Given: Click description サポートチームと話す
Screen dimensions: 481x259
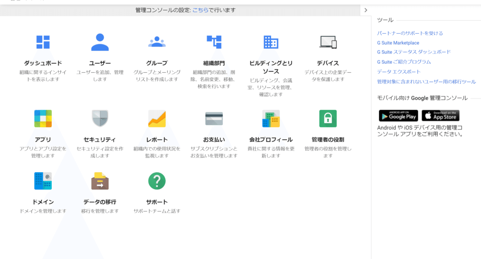Looking at the screenshot, I should click(157, 211).
